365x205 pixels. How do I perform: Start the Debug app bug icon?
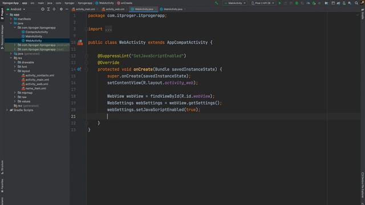[297, 3]
